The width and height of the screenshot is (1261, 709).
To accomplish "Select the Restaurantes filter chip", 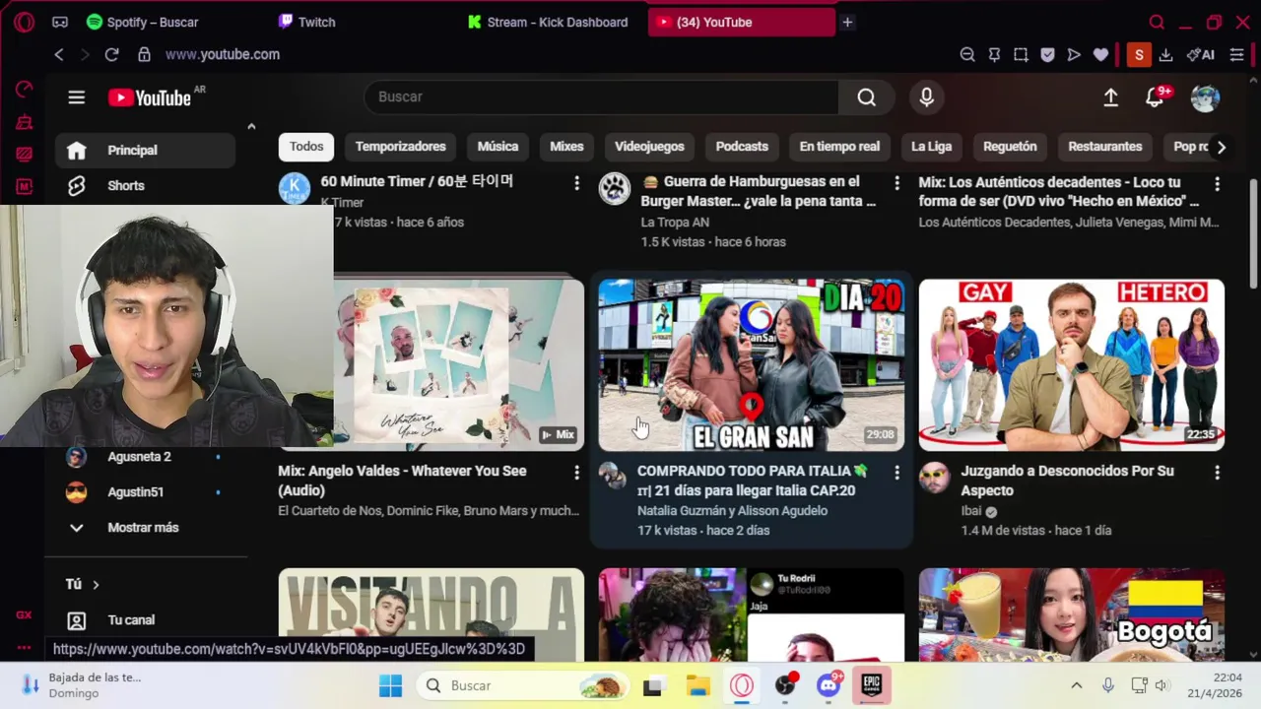I will (x=1105, y=147).
